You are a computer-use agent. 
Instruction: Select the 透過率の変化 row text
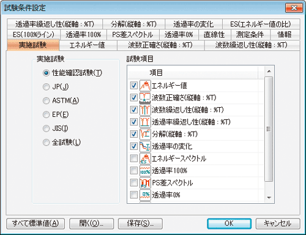coord(172,146)
